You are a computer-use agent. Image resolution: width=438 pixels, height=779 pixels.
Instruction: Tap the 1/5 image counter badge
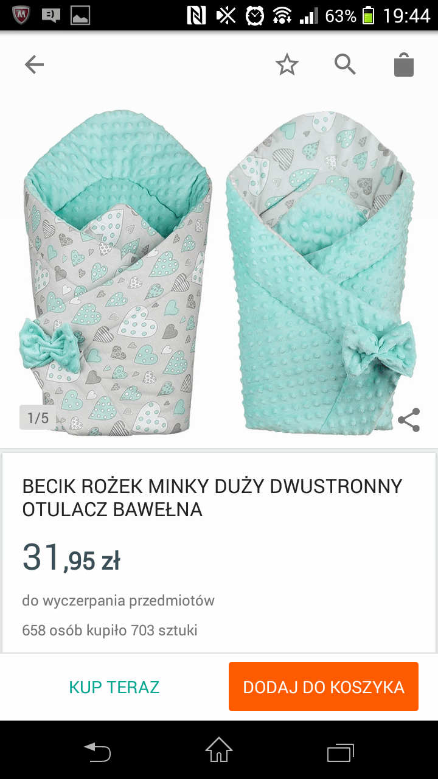point(38,417)
